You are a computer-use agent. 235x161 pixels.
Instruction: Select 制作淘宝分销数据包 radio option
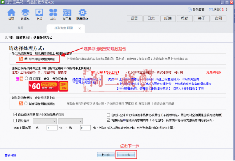click(26, 103)
